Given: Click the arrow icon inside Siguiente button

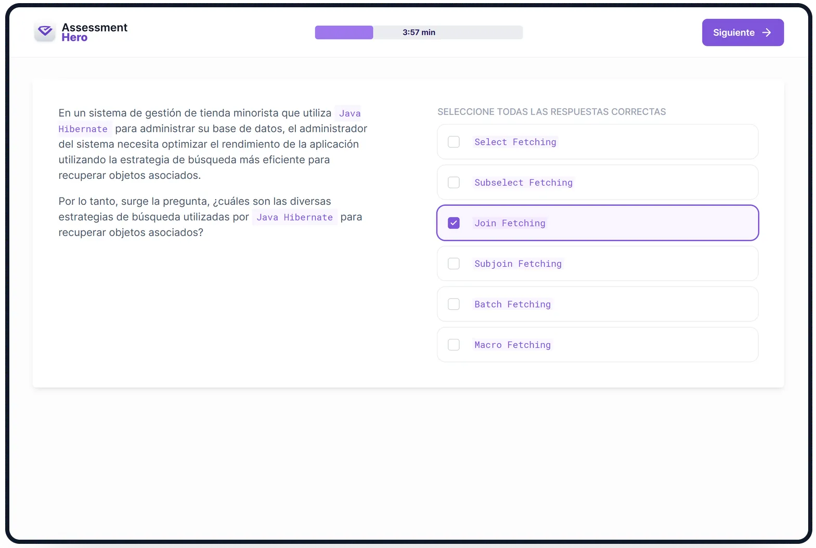Looking at the screenshot, I should [767, 33].
